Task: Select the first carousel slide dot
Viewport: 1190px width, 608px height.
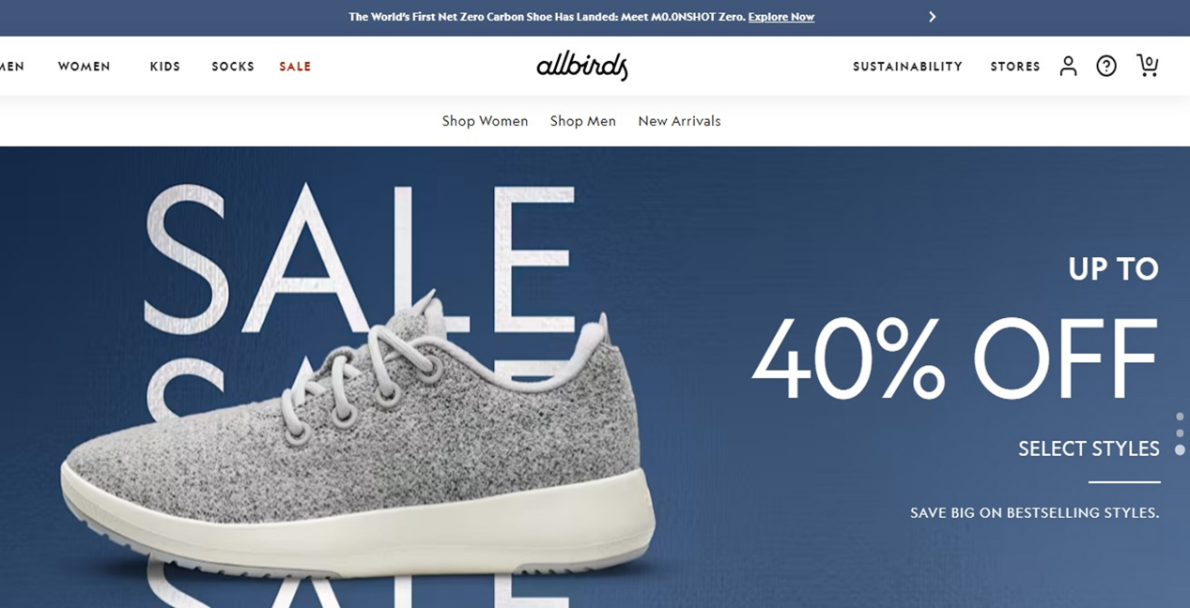Action: 1180,417
